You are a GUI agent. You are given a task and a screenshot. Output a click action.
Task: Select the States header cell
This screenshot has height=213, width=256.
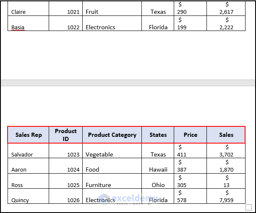158,135
